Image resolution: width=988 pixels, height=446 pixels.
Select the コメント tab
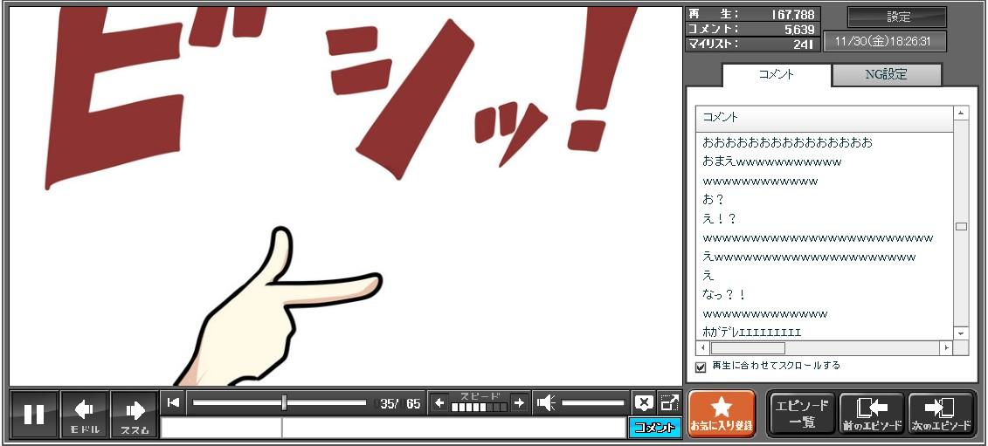click(776, 75)
